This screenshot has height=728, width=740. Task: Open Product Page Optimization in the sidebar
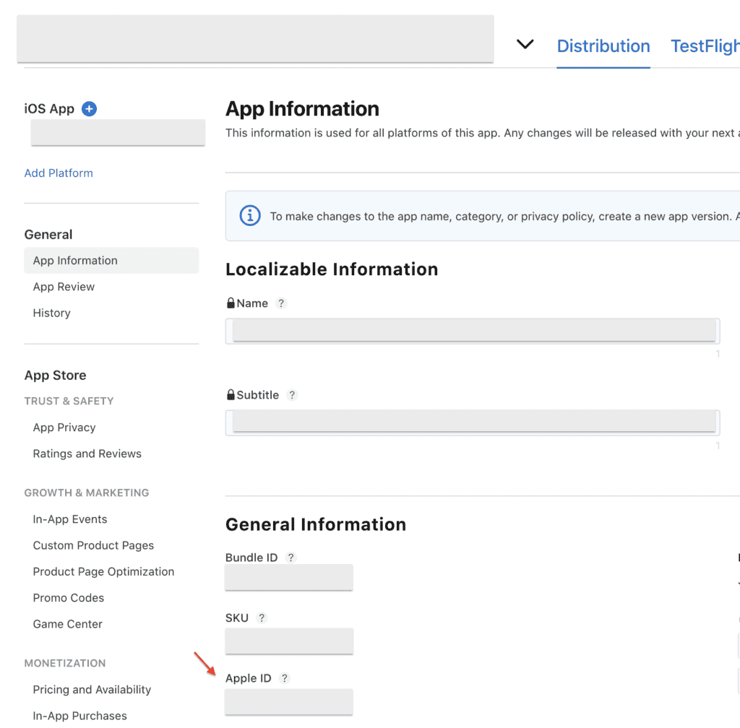103,571
